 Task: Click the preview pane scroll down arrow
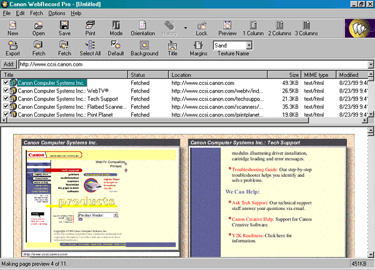[371, 254]
